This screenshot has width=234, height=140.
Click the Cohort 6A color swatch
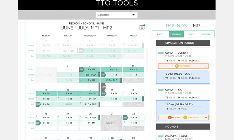(x=161, y=90)
